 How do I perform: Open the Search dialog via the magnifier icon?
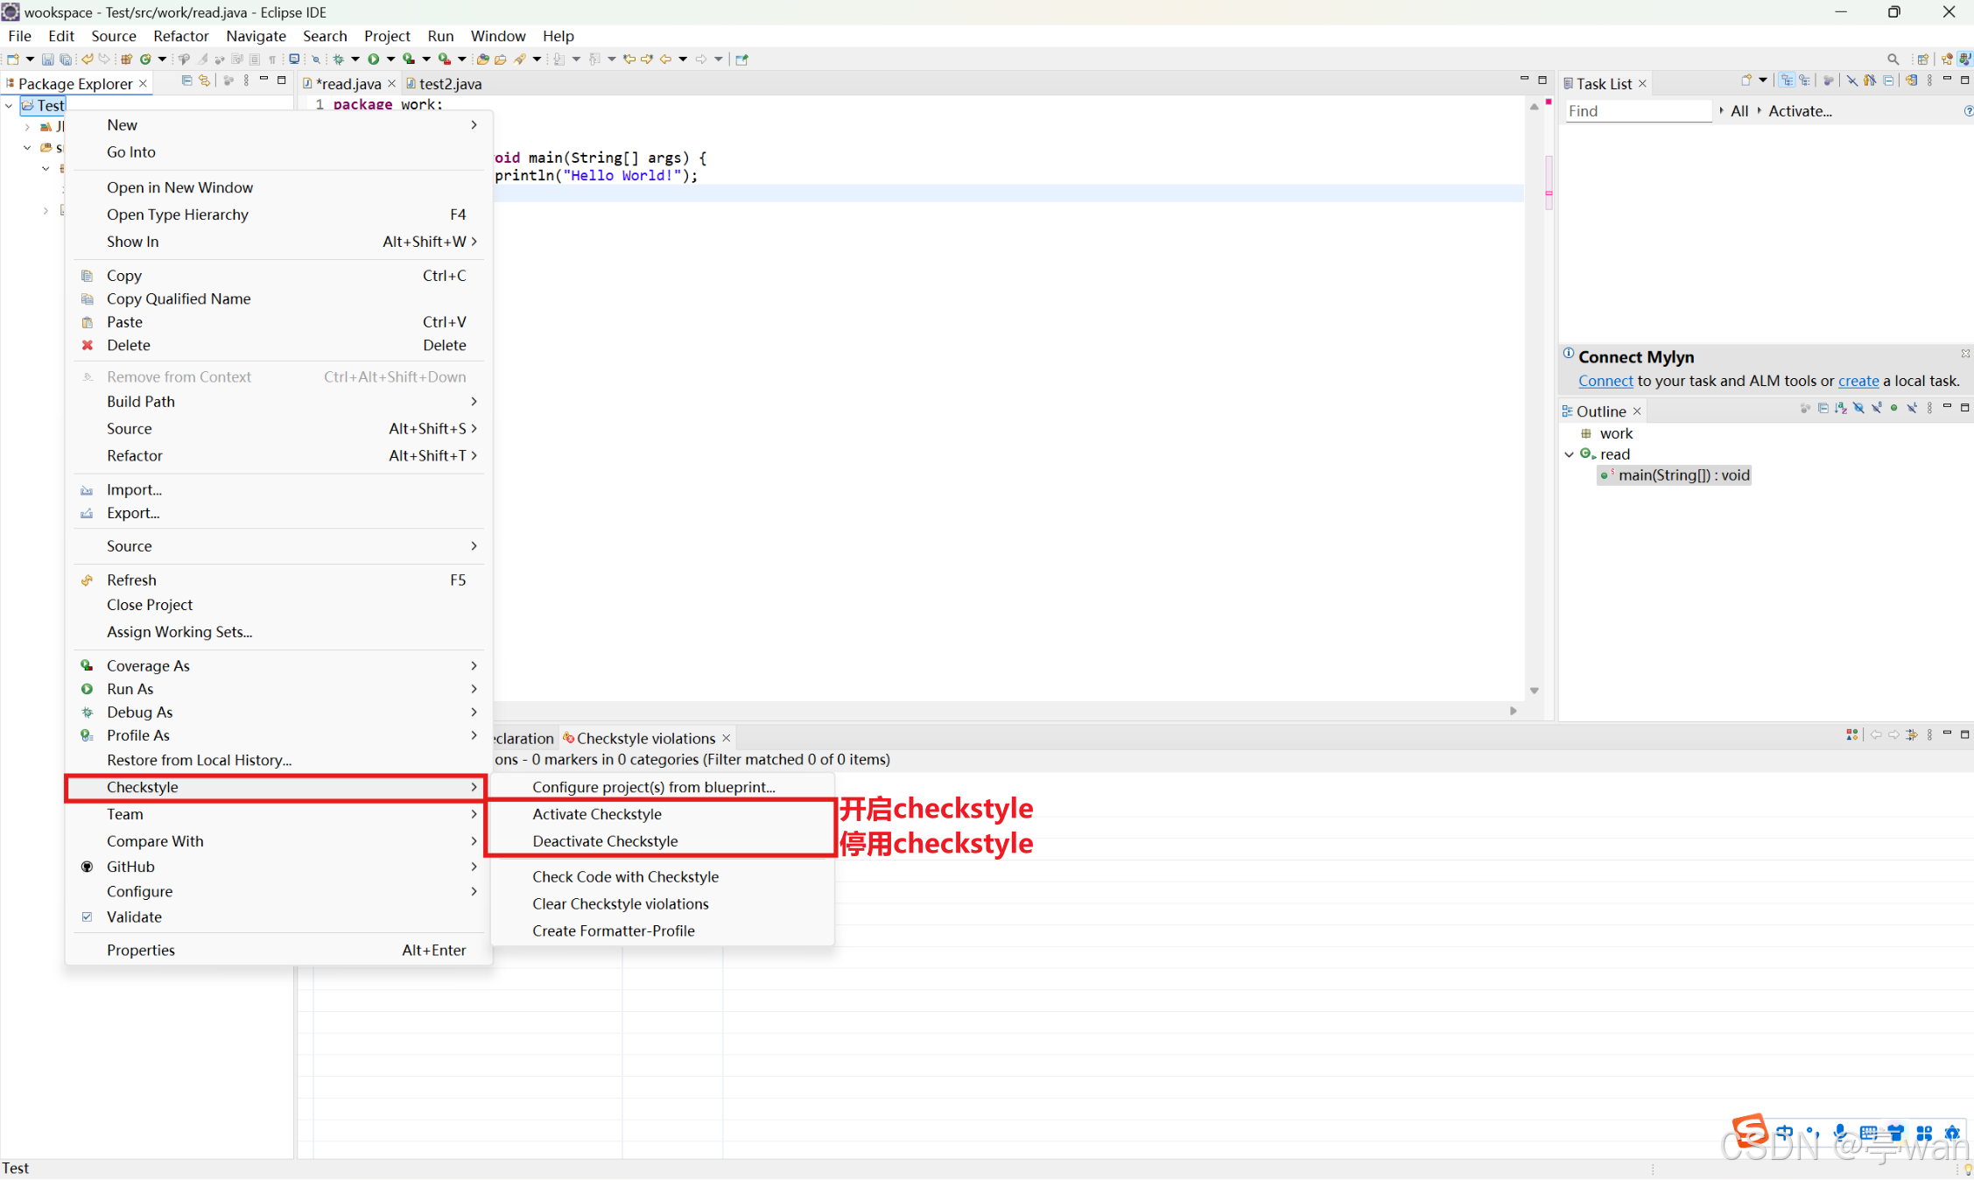pyautogui.click(x=315, y=59)
